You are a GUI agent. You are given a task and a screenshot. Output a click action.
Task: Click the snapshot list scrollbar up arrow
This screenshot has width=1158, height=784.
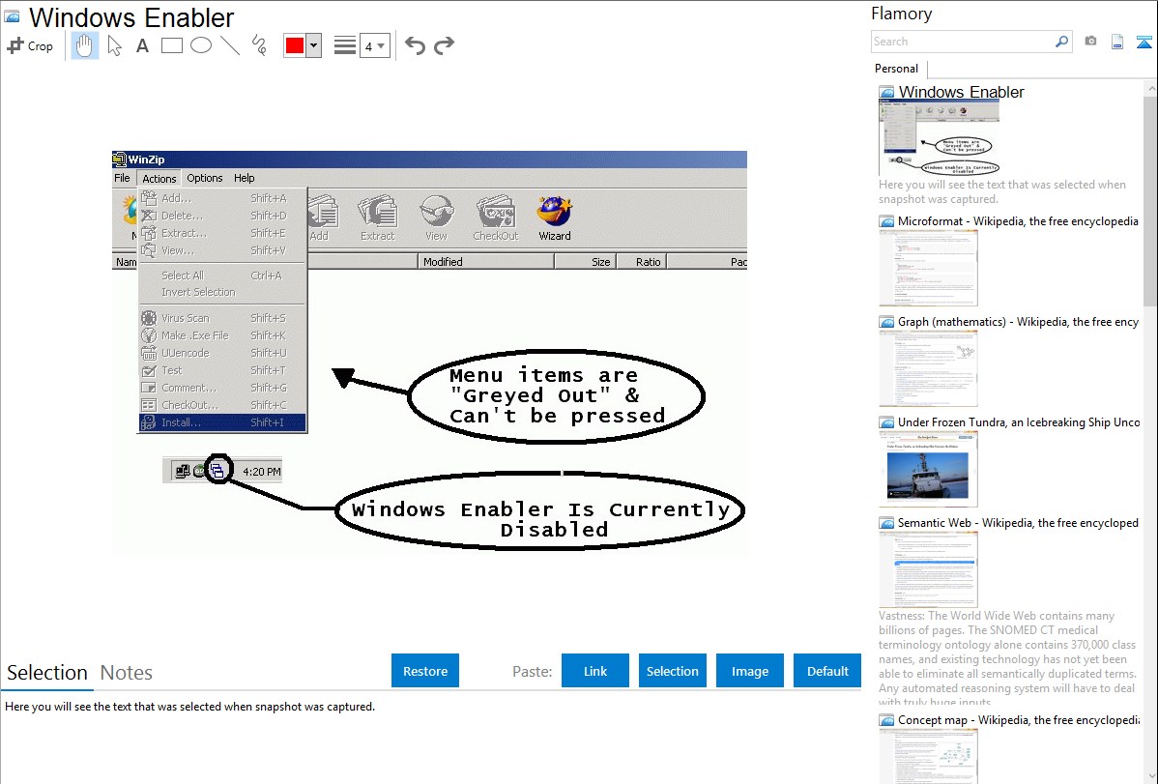pos(1151,88)
